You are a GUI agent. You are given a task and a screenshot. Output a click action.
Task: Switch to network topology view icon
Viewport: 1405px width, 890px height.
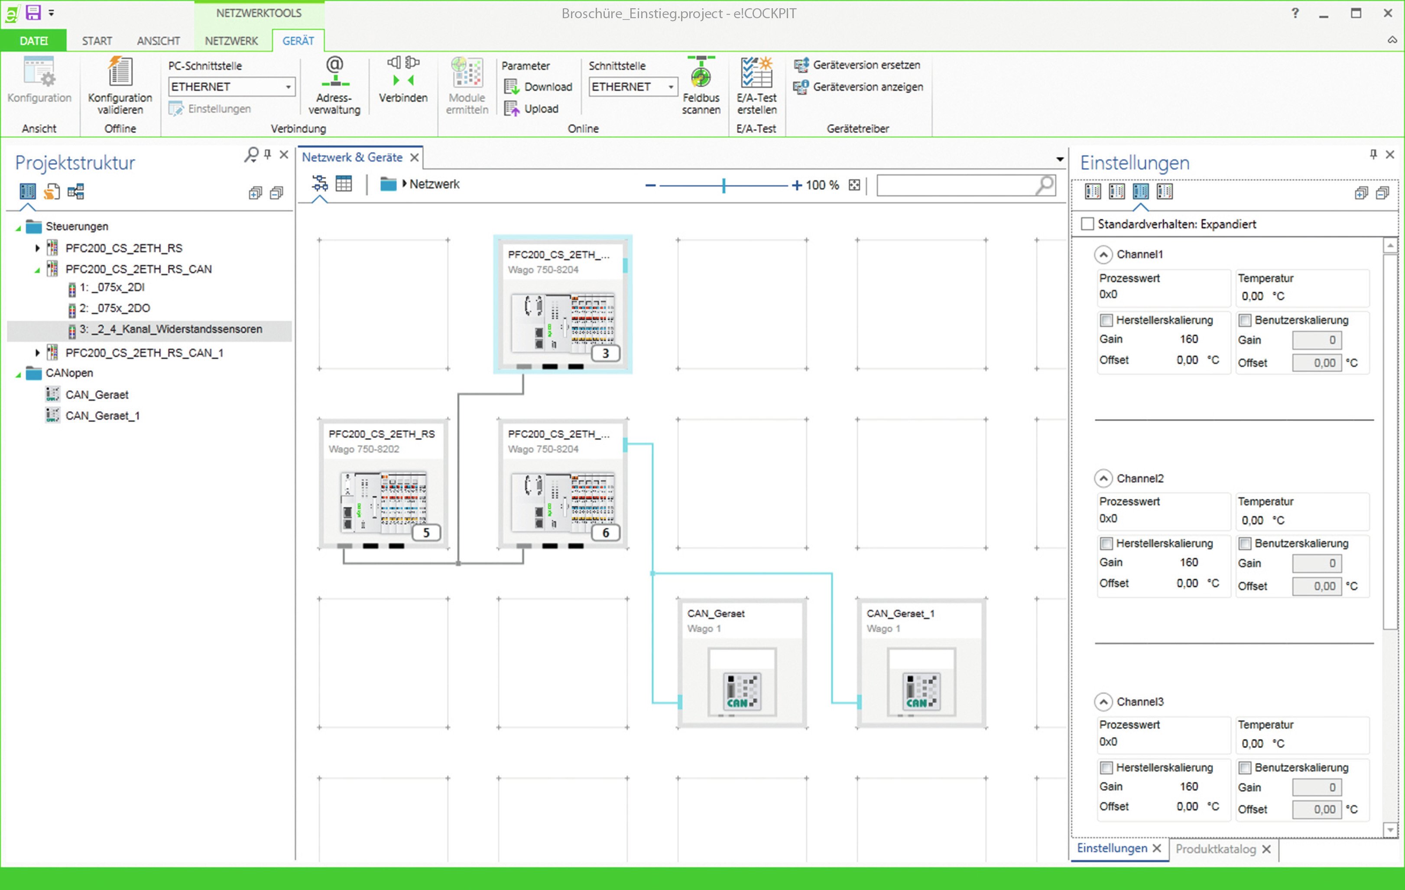pyautogui.click(x=320, y=184)
